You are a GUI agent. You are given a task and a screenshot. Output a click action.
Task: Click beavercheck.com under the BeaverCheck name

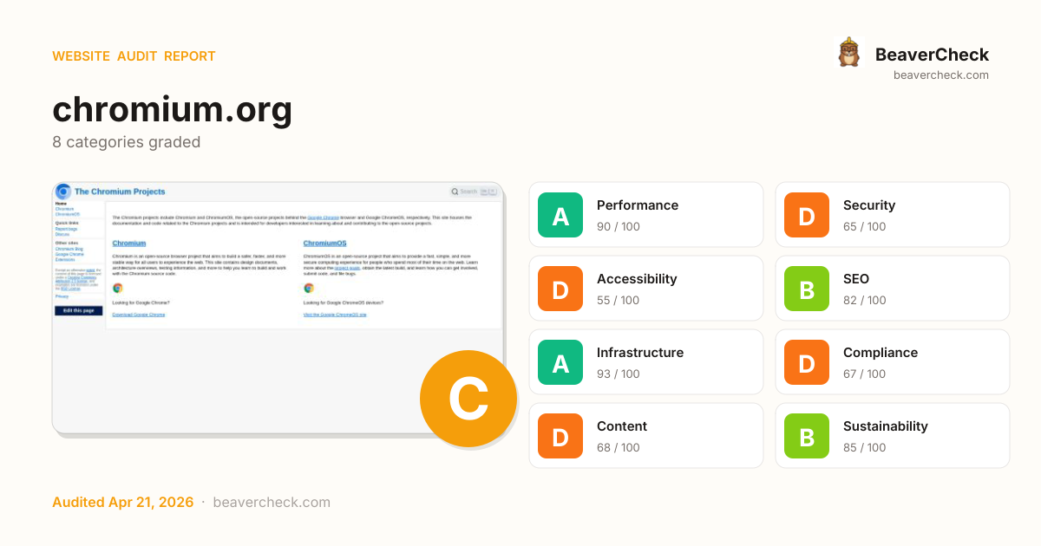940,75
